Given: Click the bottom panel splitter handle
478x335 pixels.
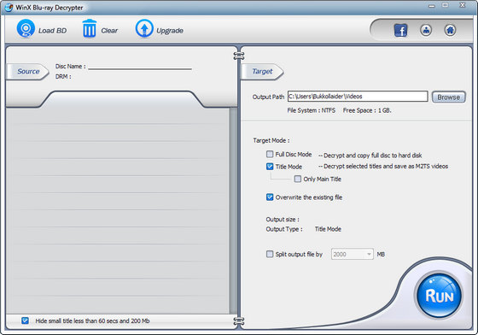Looking at the screenshot, I should tap(239, 321).
